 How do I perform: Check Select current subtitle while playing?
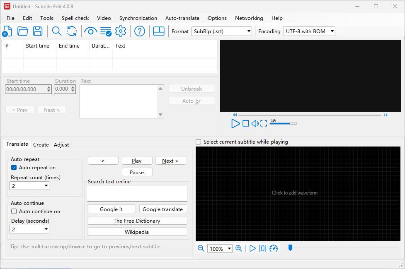(x=199, y=142)
